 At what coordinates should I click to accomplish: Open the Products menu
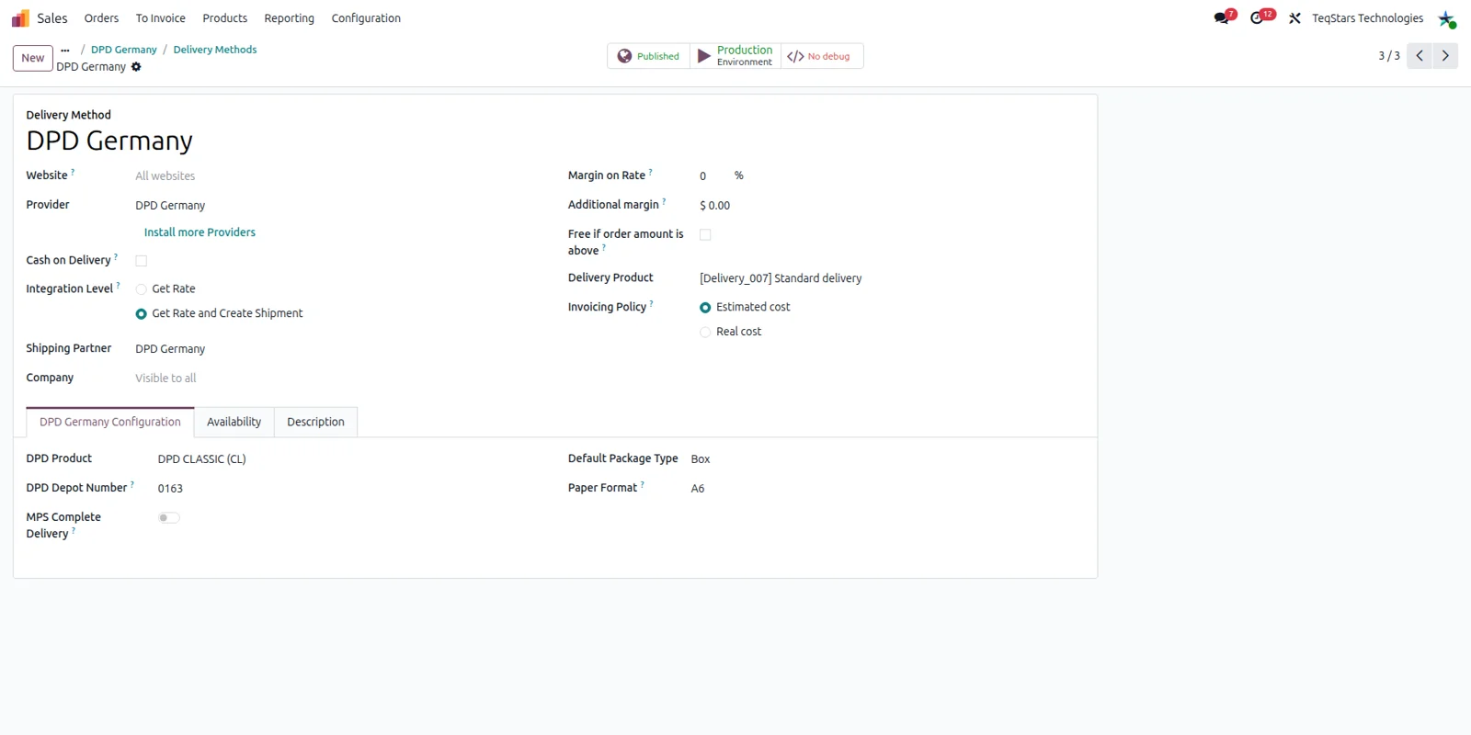pyautogui.click(x=225, y=18)
